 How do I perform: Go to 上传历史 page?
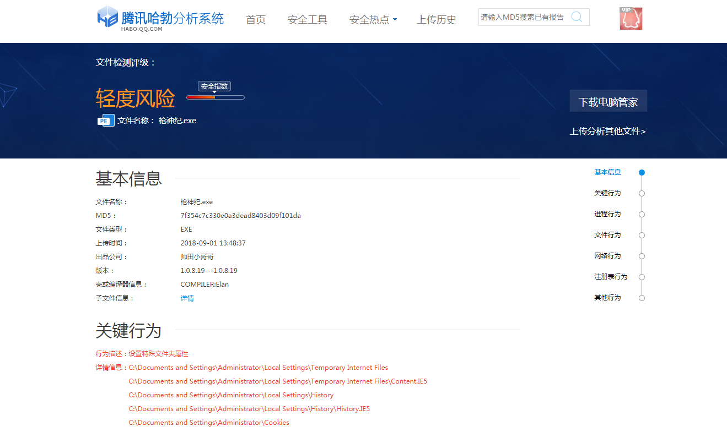[437, 20]
